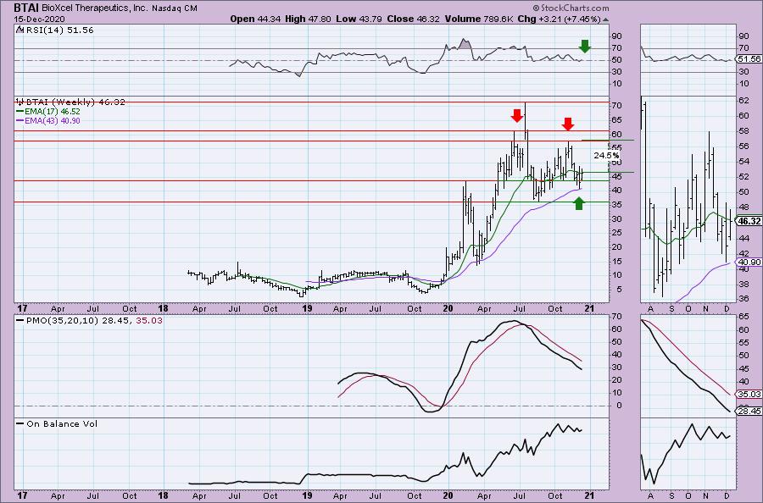Click the BioXcel Therapeutics, Inc. company name
The width and height of the screenshot is (763, 503).
tap(95, 8)
